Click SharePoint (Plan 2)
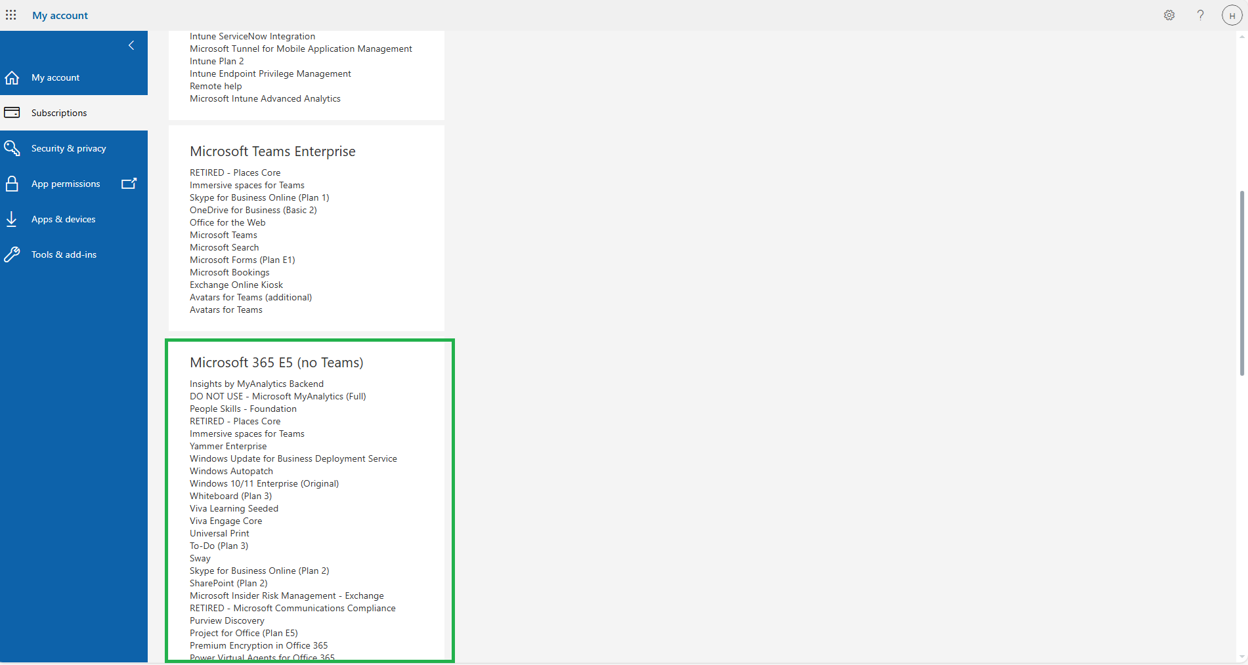The height and width of the screenshot is (665, 1248). 228,583
